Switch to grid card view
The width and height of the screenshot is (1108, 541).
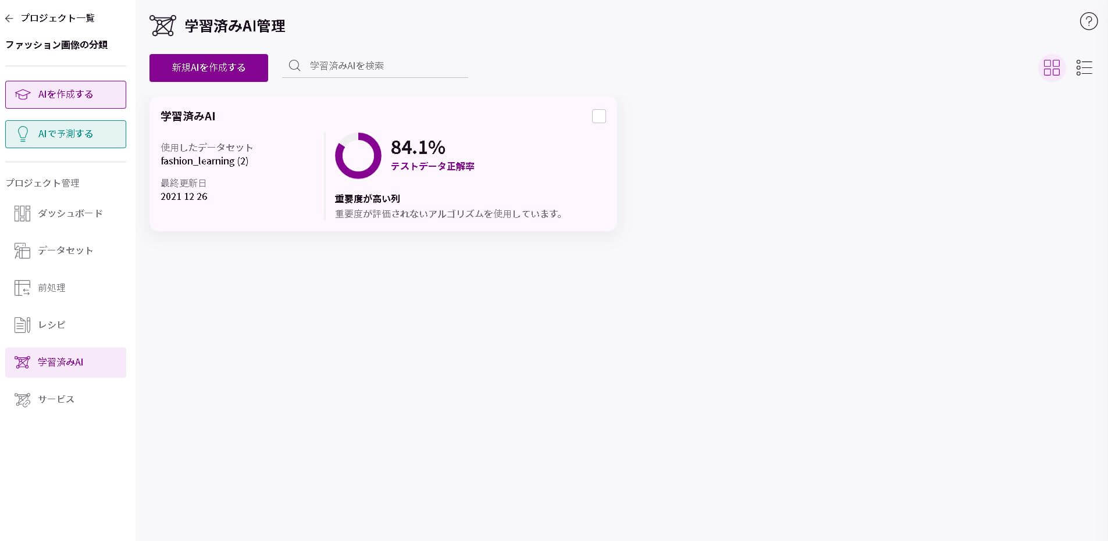(x=1052, y=68)
